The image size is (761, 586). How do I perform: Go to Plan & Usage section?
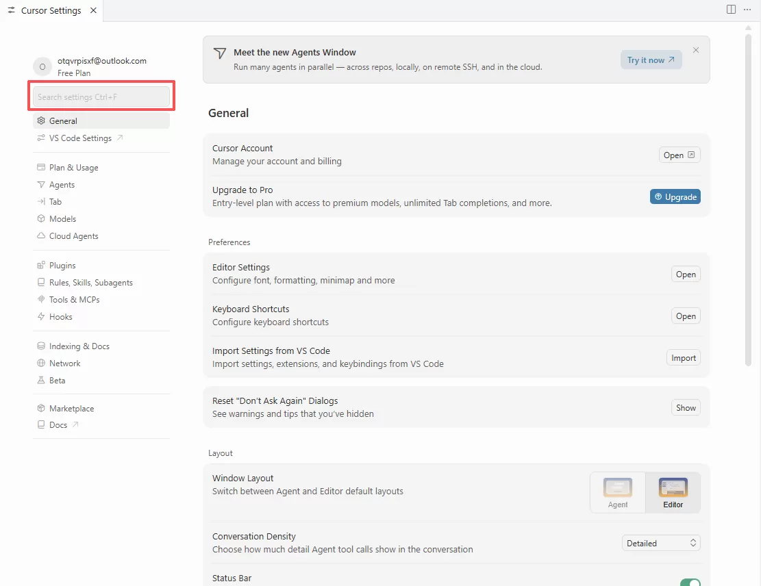pos(101,167)
